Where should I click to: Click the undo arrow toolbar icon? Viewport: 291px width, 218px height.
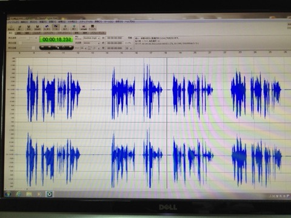pyautogui.click(x=47, y=27)
